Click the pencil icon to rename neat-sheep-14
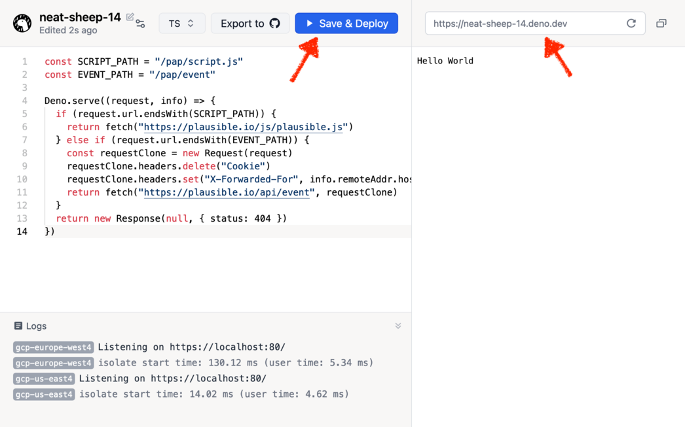 click(130, 17)
